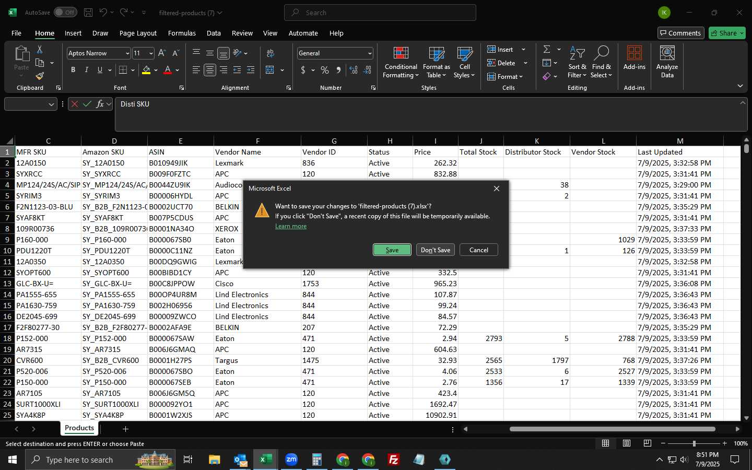Switch to Page Layout view icon
This screenshot has height=470, width=752.
click(627, 443)
